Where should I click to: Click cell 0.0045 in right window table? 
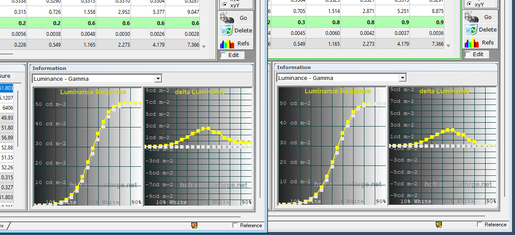tap(288, 33)
